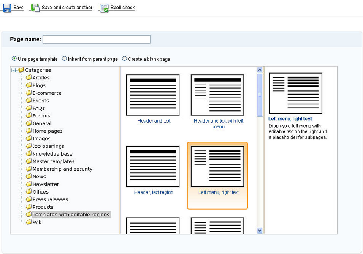This screenshot has width=363, height=254.
Task: Click the Newsletter folder icon
Action: point(28,184)
